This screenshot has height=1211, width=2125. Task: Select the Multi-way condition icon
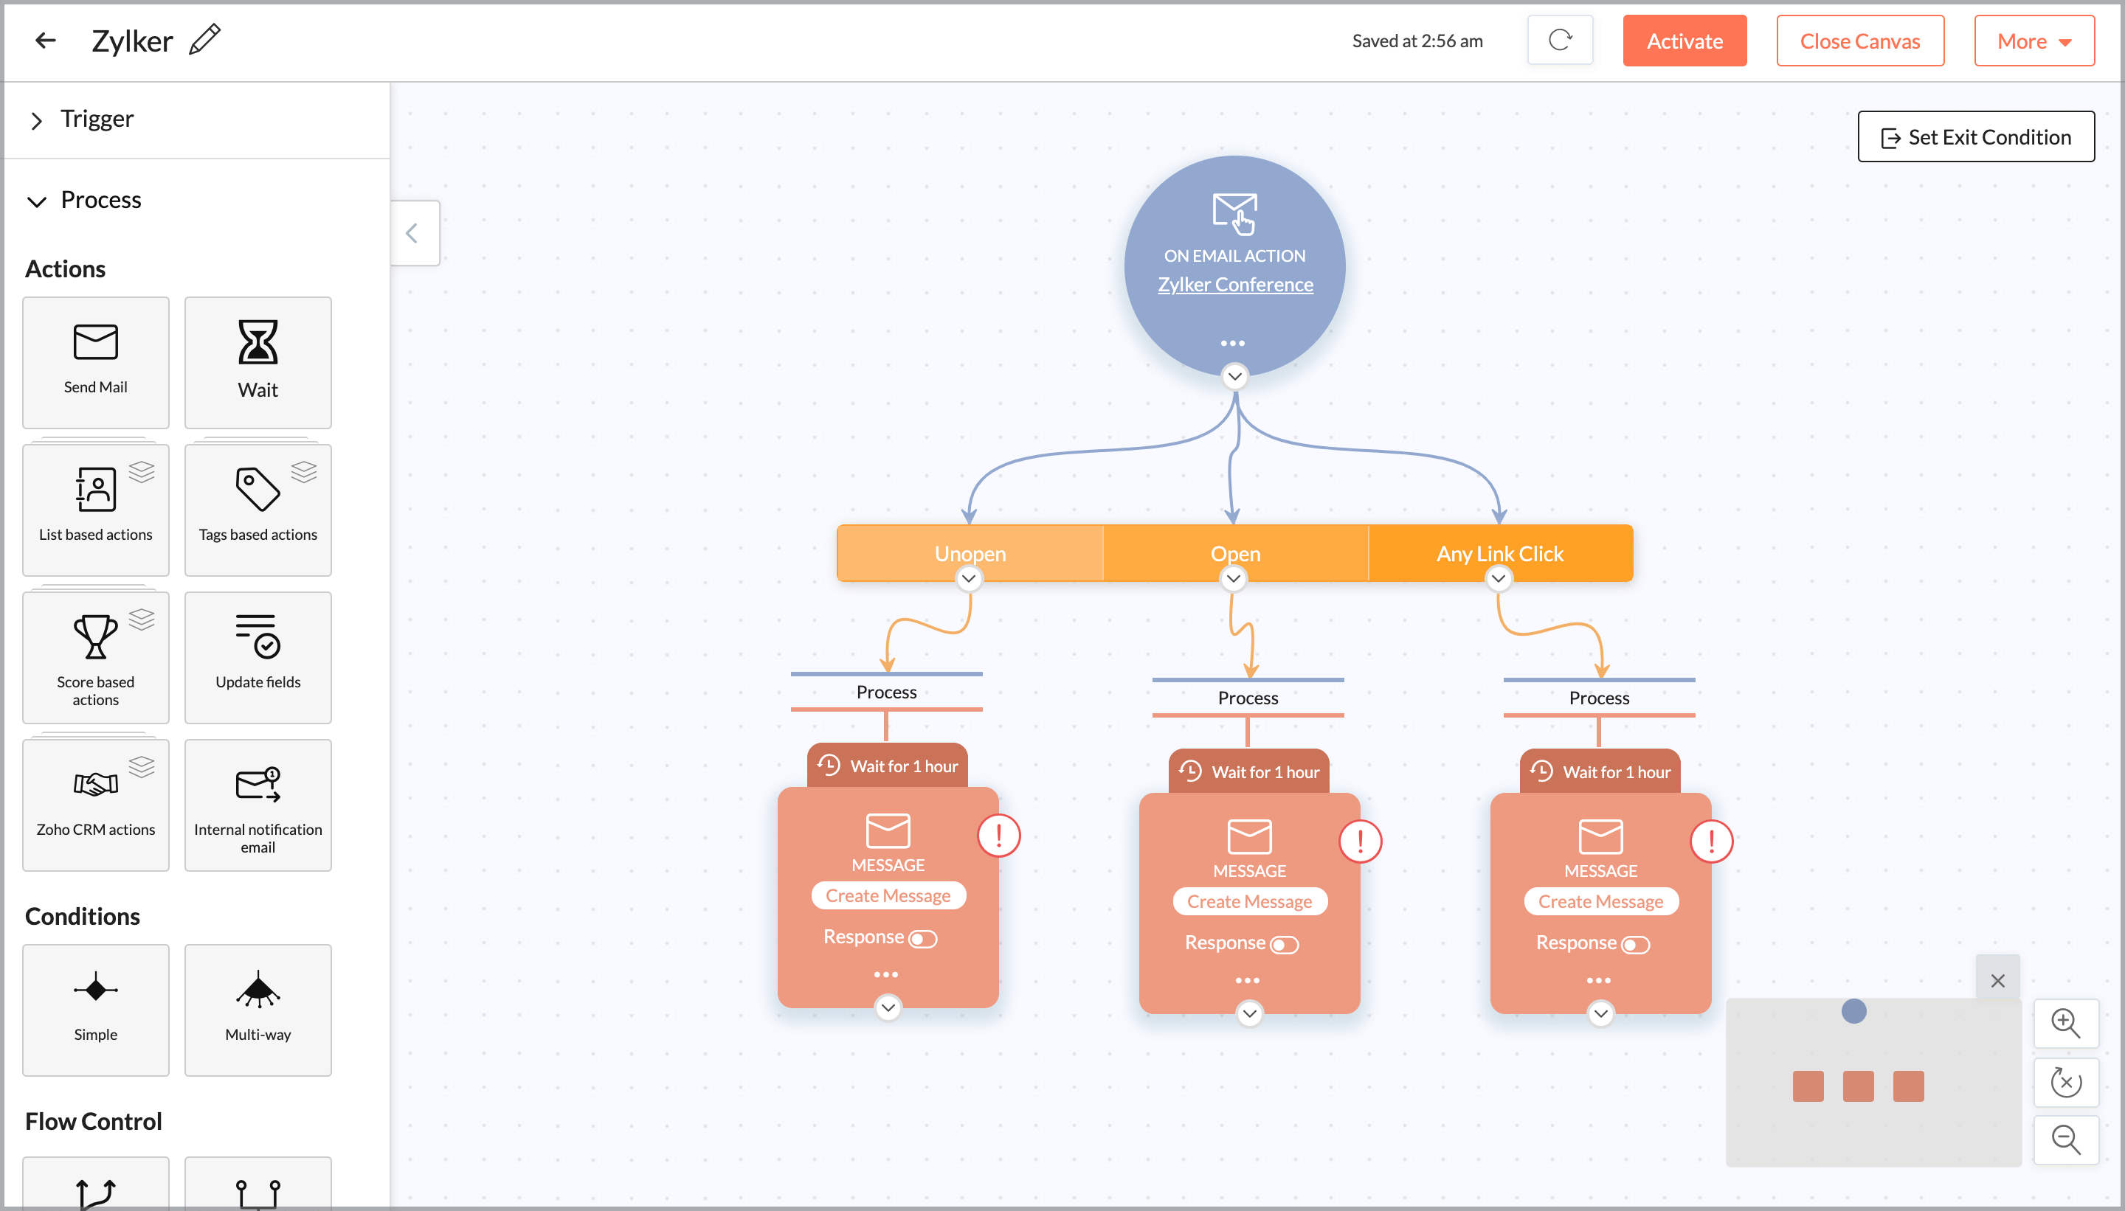pyautogui.click(x=258, y=990)
